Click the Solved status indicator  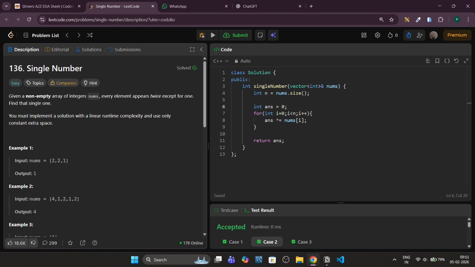[x=186, y=68]
